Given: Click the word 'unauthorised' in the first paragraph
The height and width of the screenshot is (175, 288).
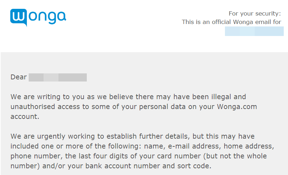Looking at the screenshot, I should [x=33, y=107].
